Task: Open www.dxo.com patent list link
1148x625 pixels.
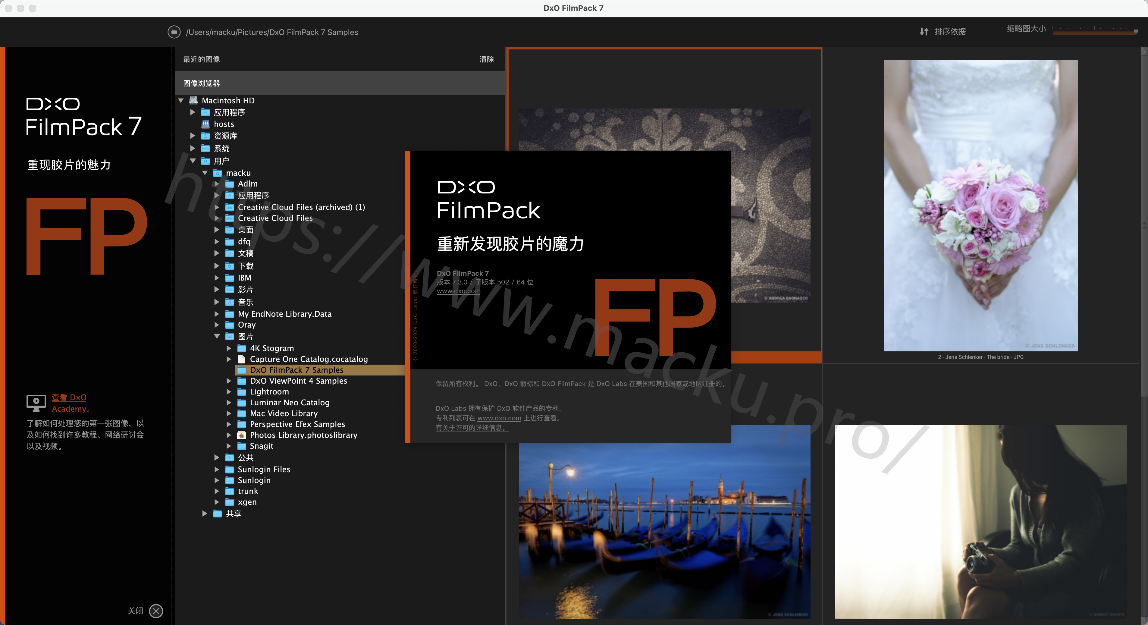Action: pyautogui.click(x=499, y=418)
